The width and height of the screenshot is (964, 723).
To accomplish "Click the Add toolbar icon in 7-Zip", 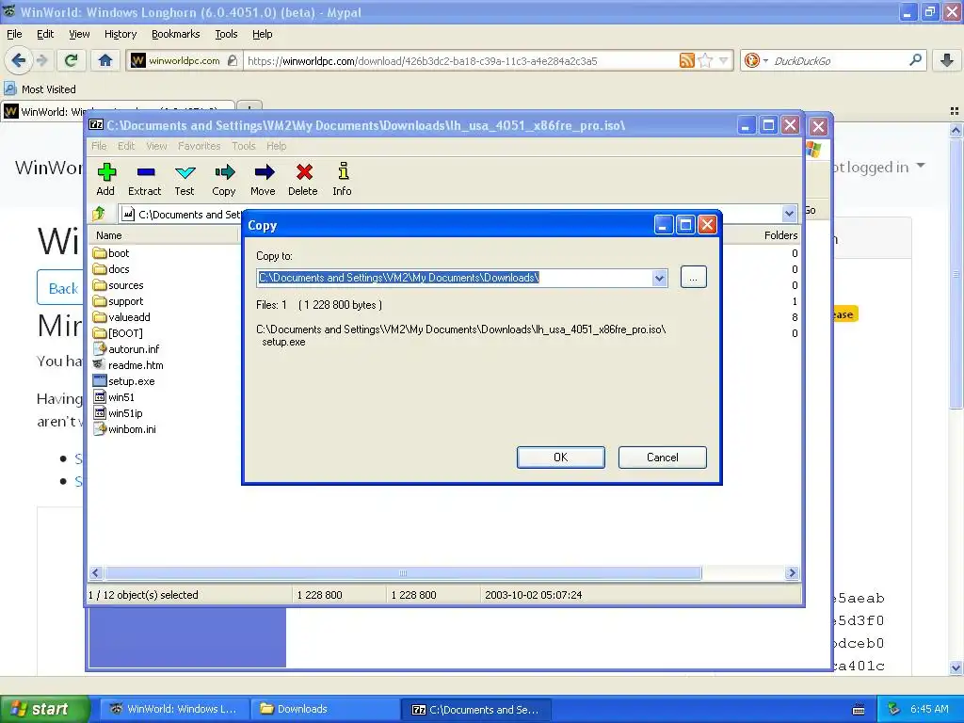I will coord(106,173).
